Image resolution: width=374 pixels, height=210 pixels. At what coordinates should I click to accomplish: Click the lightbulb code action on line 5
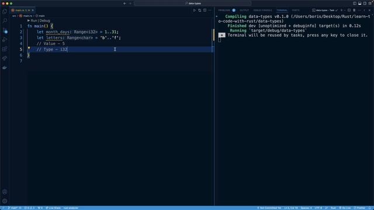tap(29, 48)
